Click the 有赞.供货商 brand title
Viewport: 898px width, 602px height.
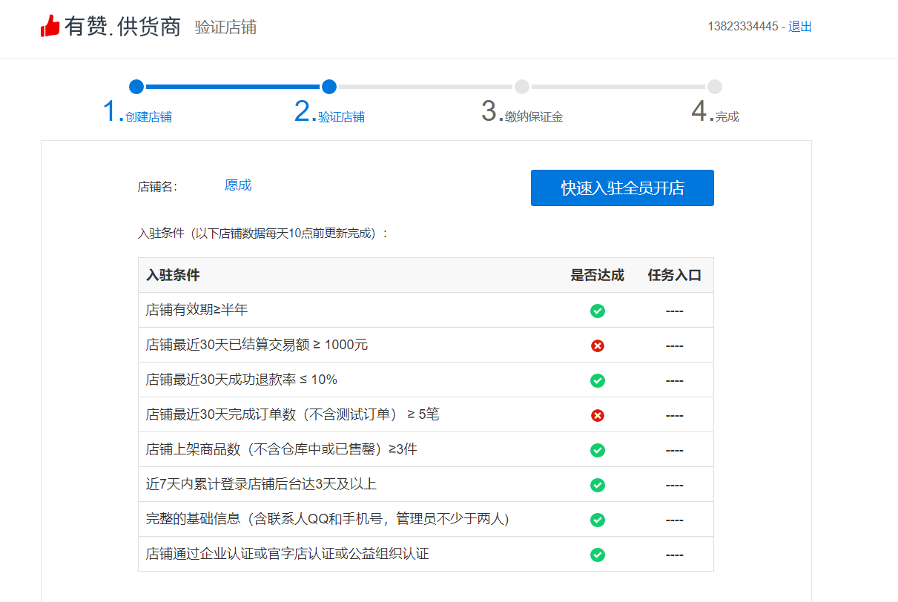coord(123,27)
